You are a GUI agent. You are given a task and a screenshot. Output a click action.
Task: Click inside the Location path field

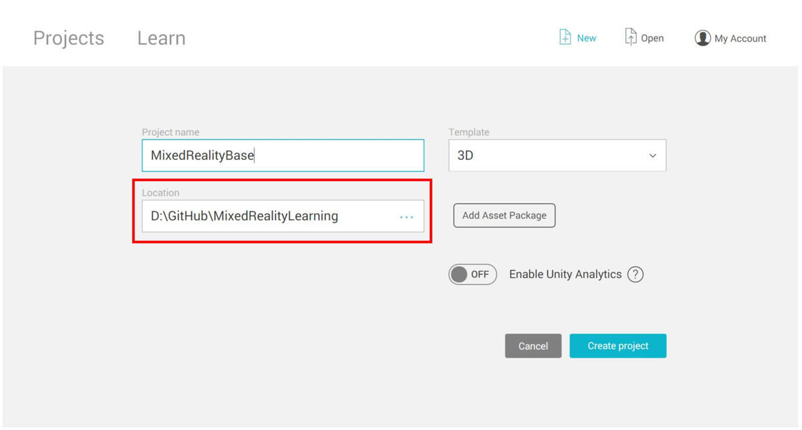[x=283, y=216]
